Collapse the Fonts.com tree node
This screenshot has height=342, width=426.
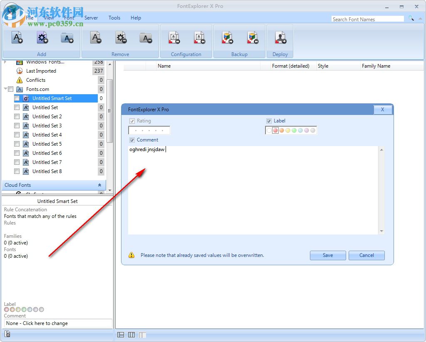click(x=5, y=89)
